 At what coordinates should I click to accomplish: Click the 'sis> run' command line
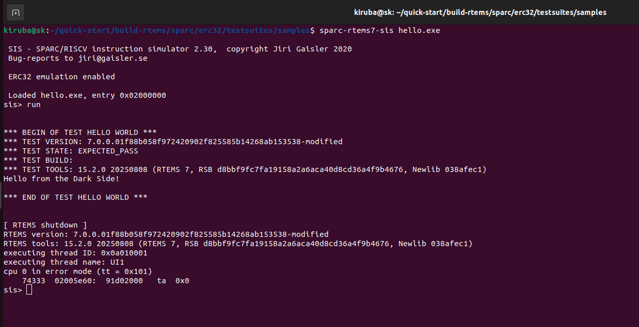(22, 105)
